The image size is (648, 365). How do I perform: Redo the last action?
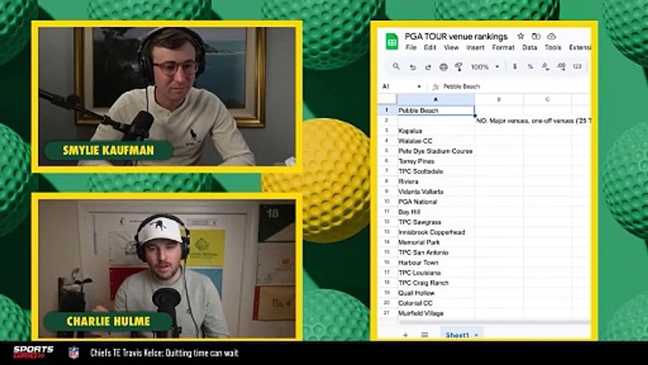click(x=428, y=67)
